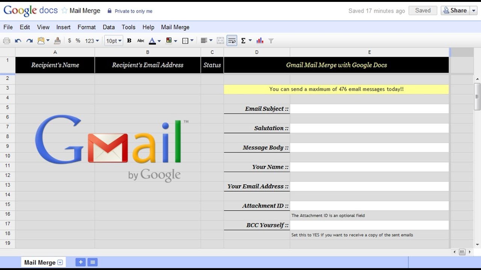481x270 pixels.
Task: Open the functions dropdown arrow
Action: pyautogui.click(x=250, y=40)
